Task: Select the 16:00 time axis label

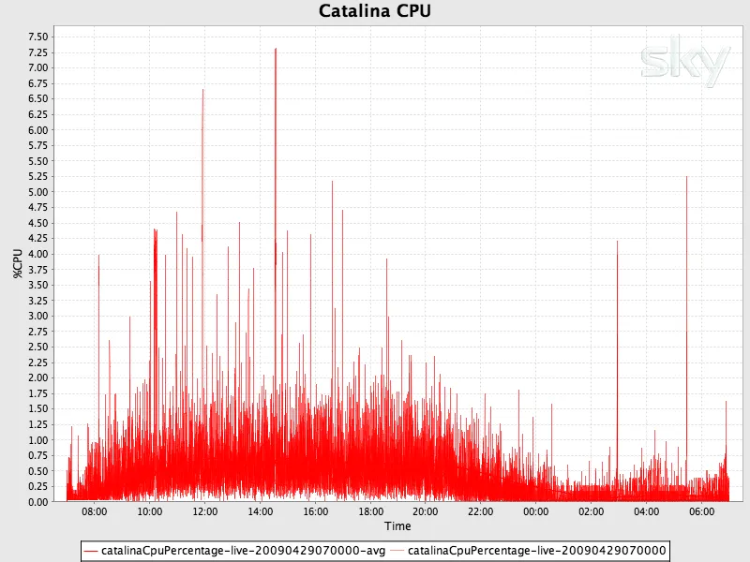Action: click(315, 511)
